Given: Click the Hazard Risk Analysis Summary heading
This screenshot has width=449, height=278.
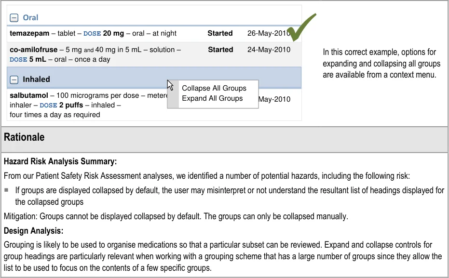Looking at the screenshot, I should pyautogui.click(x=60, y=162).
